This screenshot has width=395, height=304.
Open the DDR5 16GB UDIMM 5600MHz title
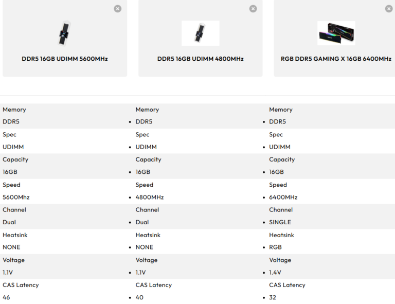pos(65,59)
